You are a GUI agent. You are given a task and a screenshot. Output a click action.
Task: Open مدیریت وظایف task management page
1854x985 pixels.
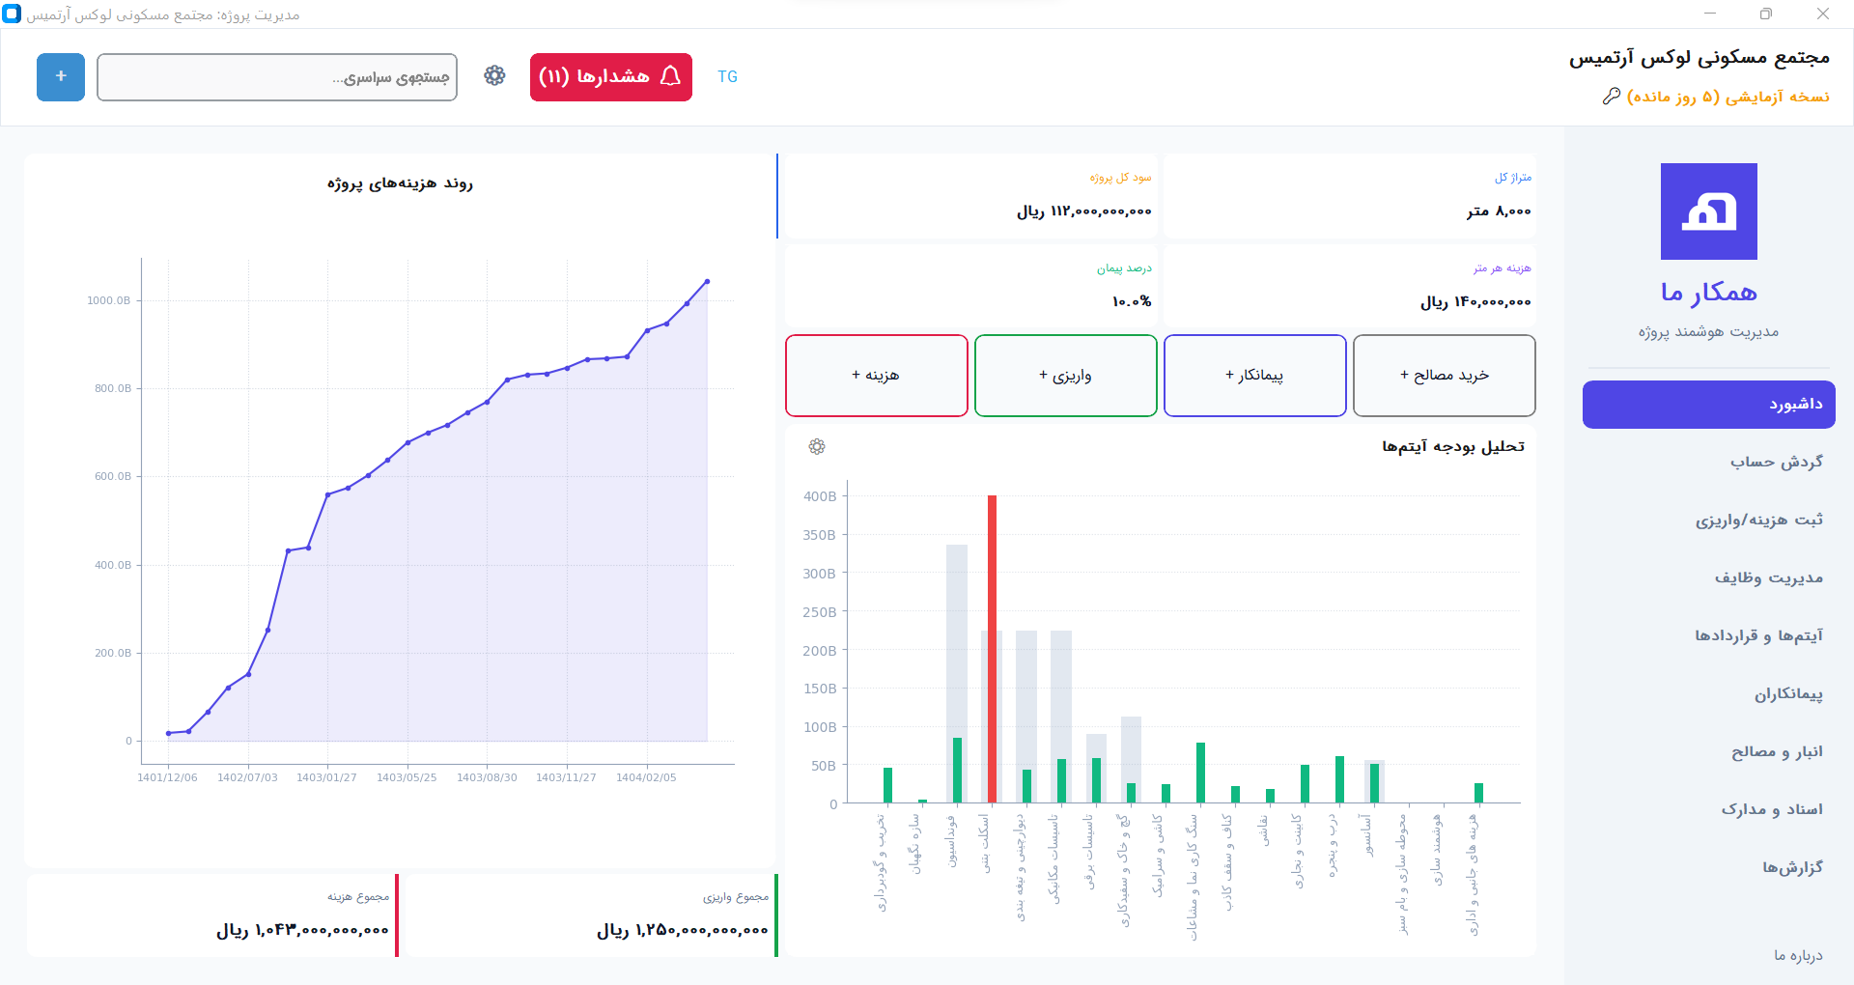pyautogui.click(x=1768, y=578)
